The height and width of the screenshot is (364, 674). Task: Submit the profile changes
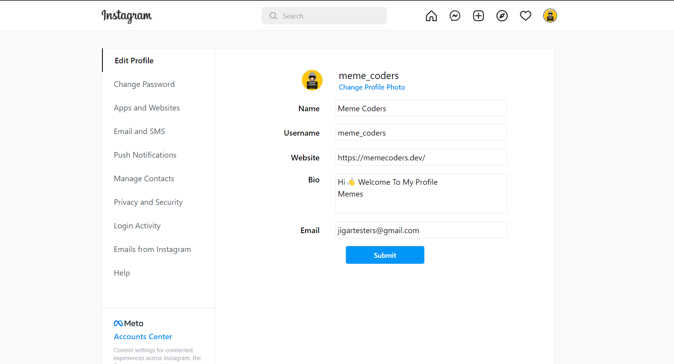tap(385, 255)
